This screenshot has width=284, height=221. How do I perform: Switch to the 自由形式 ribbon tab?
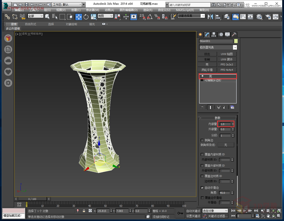[x=30, y=24]
